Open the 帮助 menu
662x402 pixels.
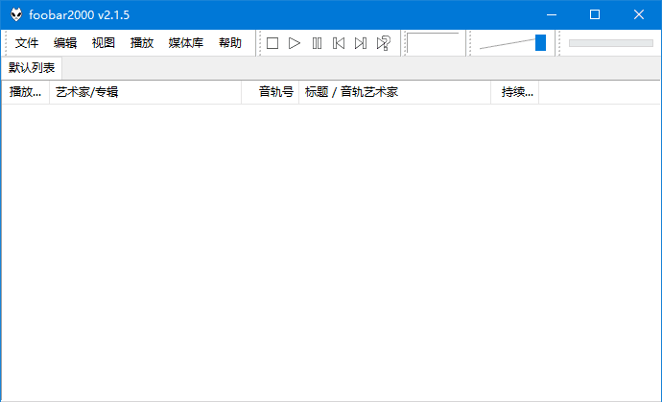point(230,43)
